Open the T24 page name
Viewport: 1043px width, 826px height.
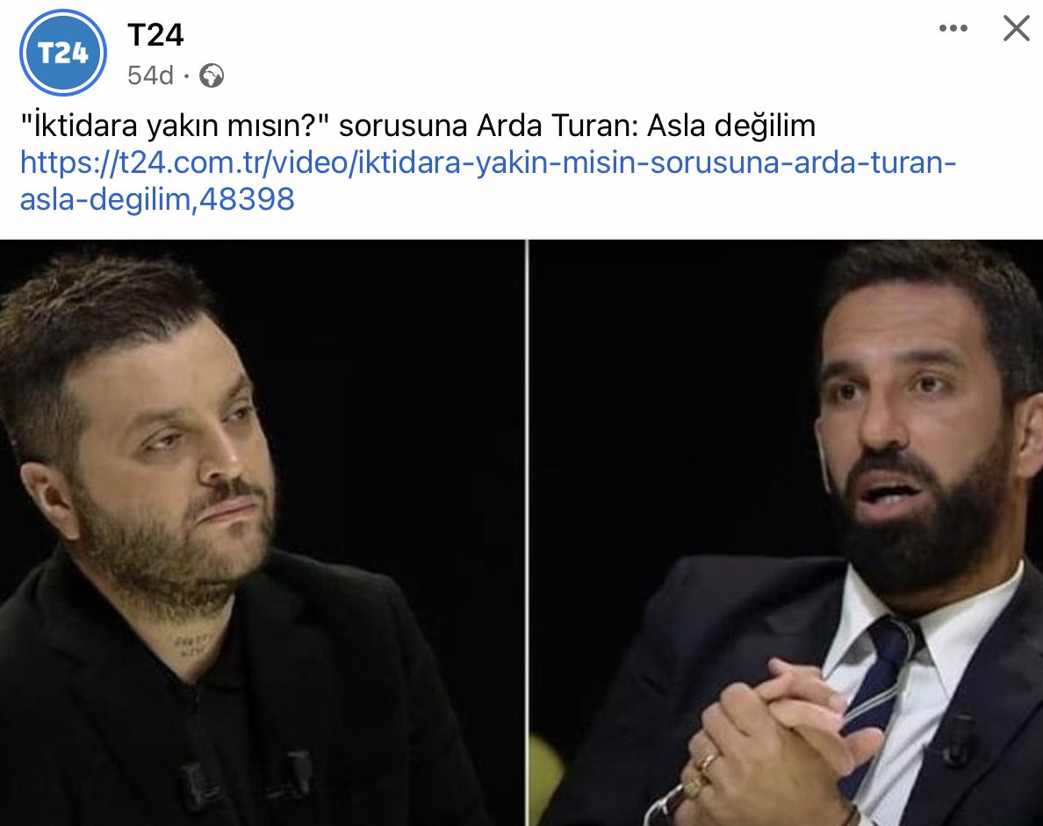155,34
